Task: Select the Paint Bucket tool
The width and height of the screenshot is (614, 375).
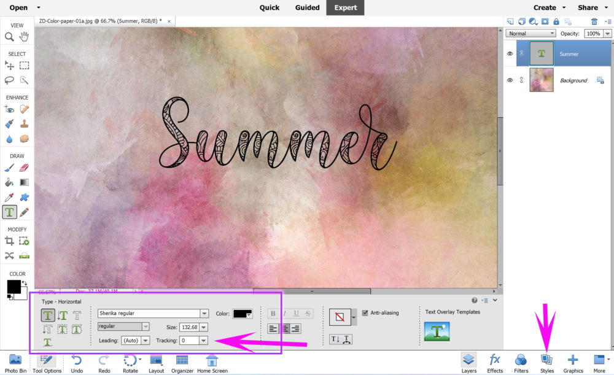Action: click(x=9, y=182)
